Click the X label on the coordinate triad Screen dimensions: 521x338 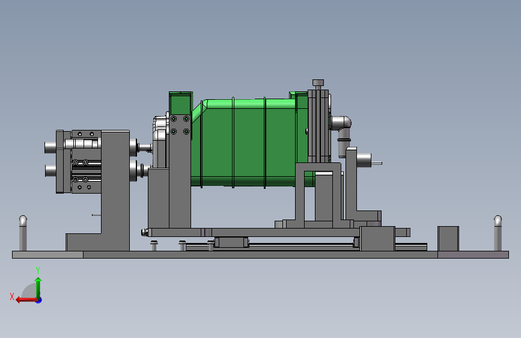pyautogui.click(x=12, y=297)
